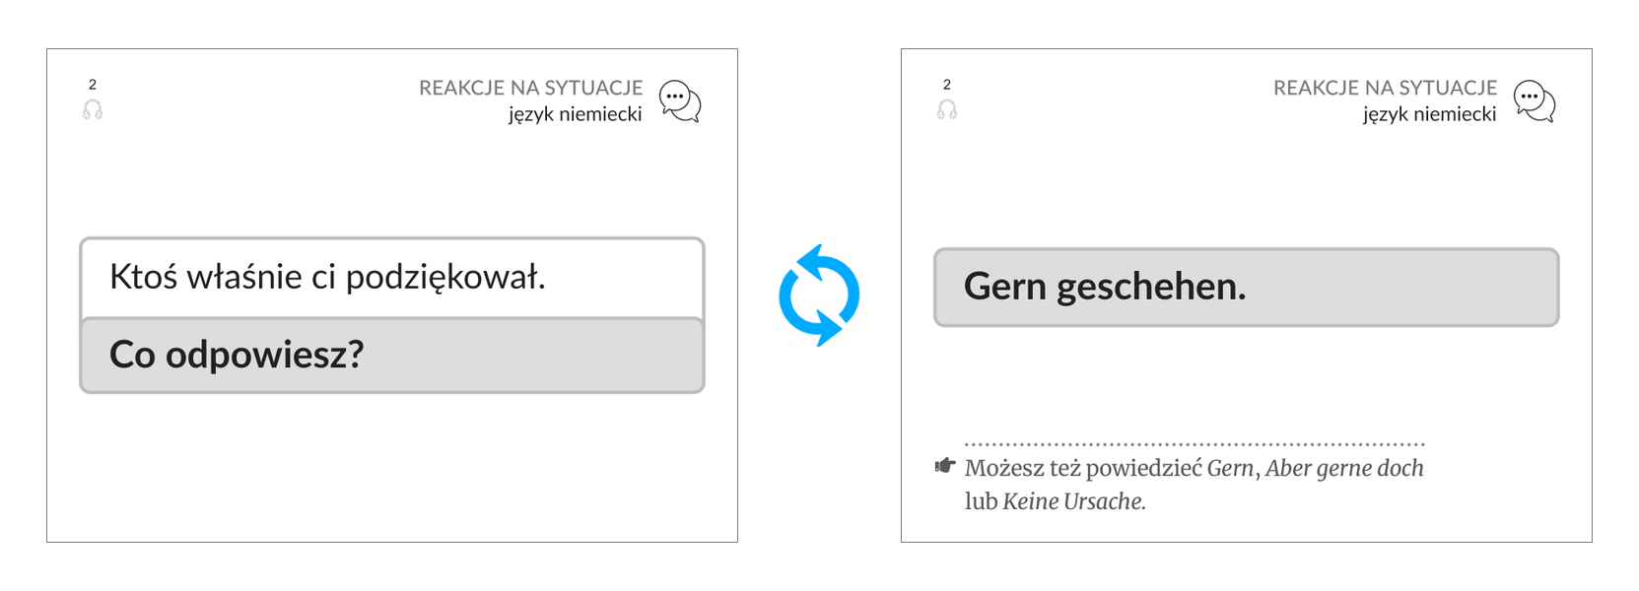The width and height of the screenshot is (1639, 591).
Task: Select the "Ktoś właśnie ci podziękował." box
Action: point(392,278)
